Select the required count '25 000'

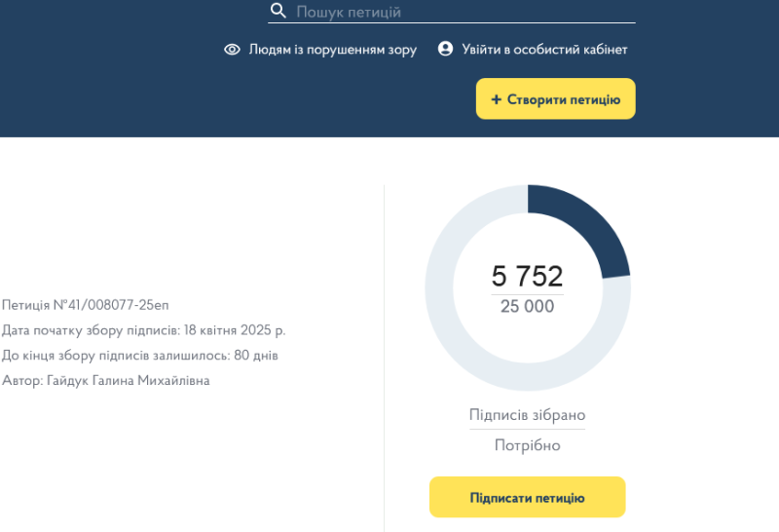coord(527,306)
